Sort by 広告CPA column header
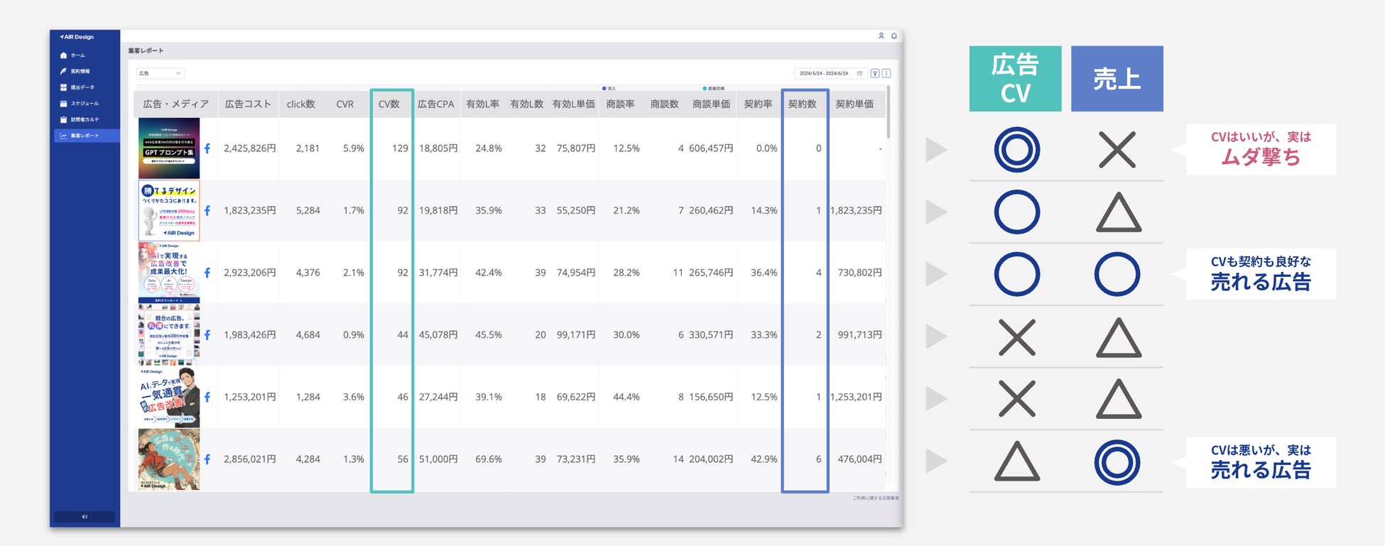The height and width of the screenshot is (546, 1385). tap(435, 104)
